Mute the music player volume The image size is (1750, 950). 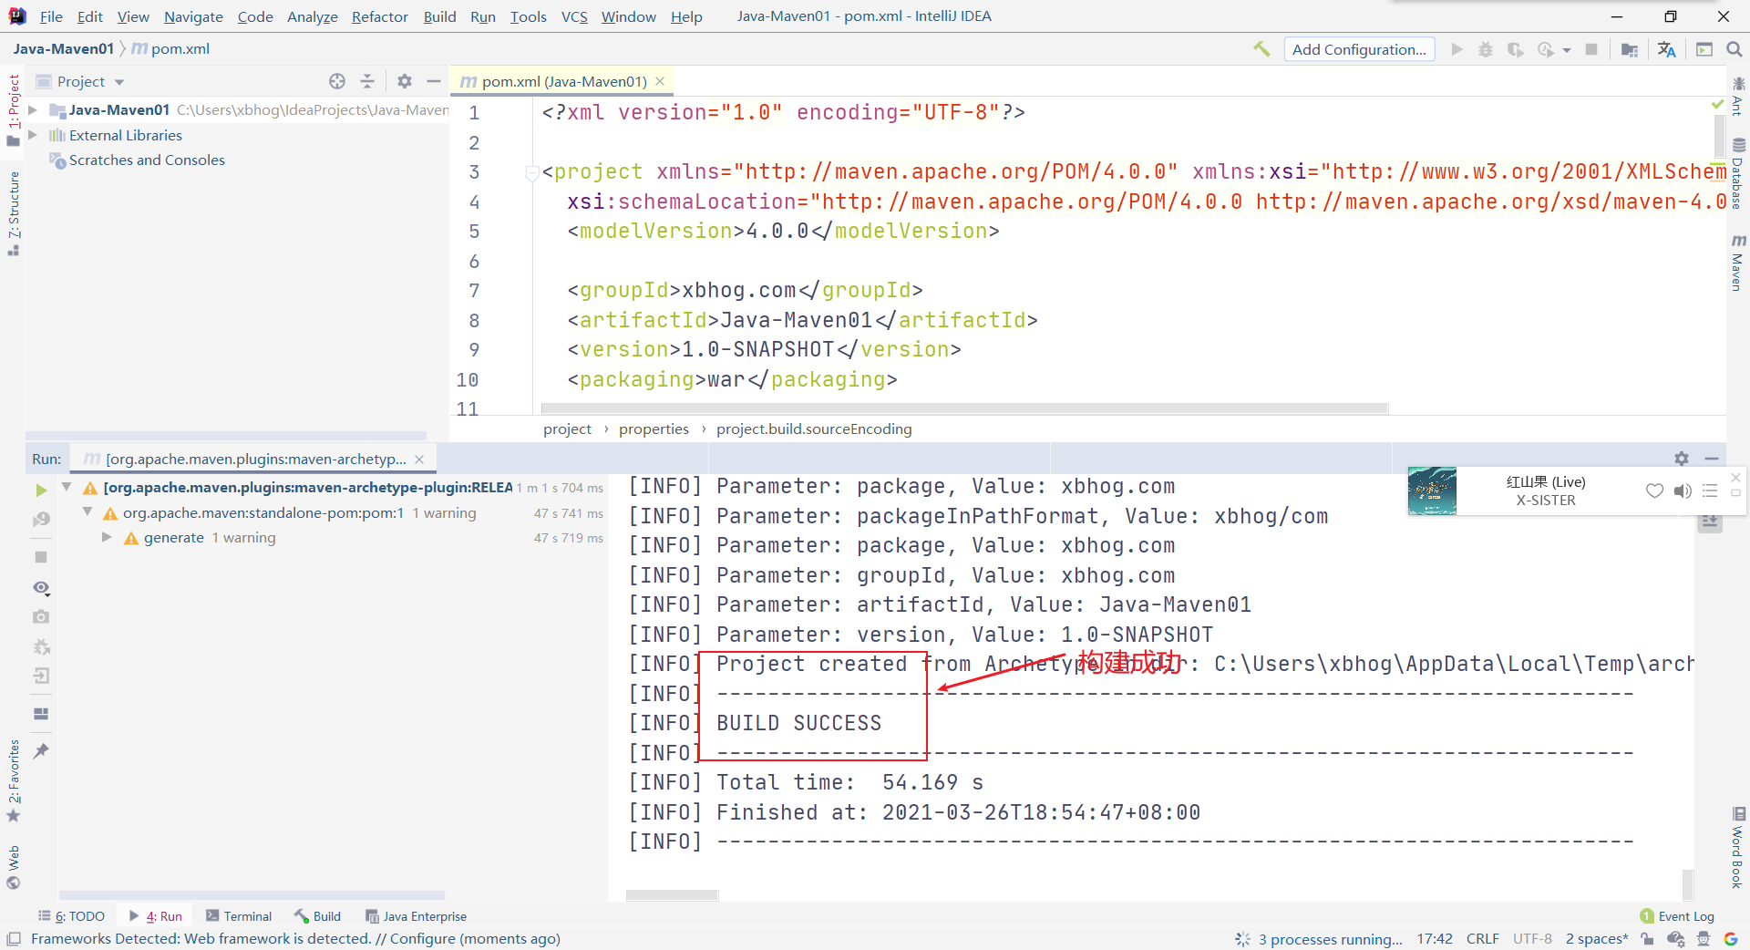click(x=1683, y=490)
